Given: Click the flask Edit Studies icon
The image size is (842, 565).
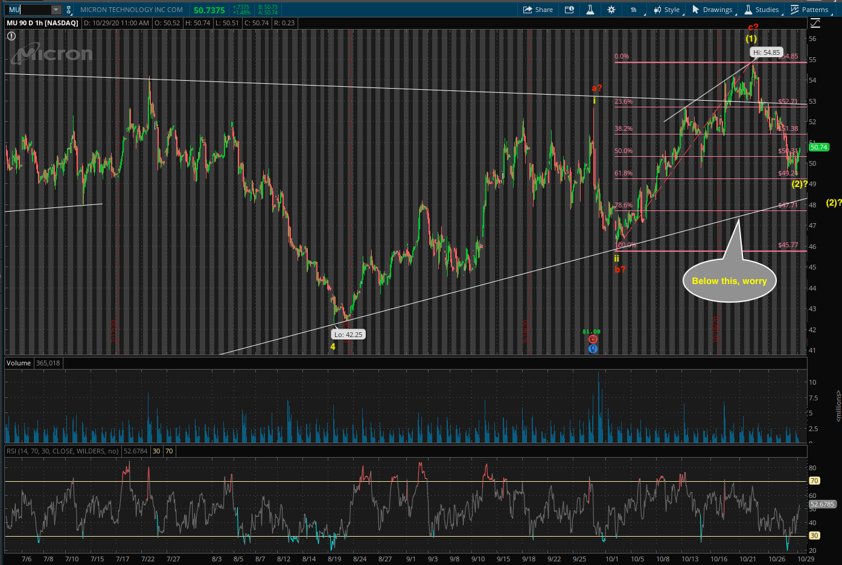Looking at the screenshot, I should pyautogui.click(x=590, y=10).
